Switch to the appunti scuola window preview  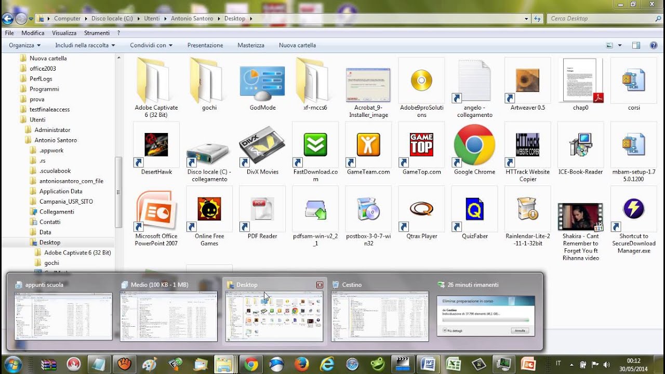(63, 311)
